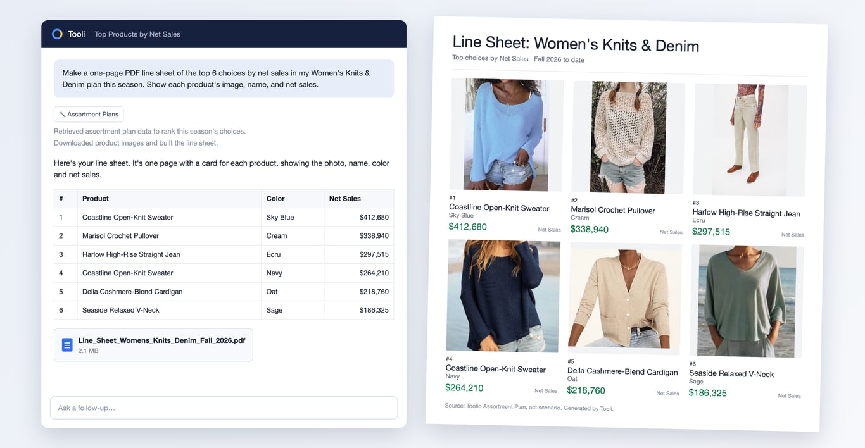Viewport: 865px width, 448px height.
Task: Focus the Ask a follow-up input field
Action: coord(224,408)
